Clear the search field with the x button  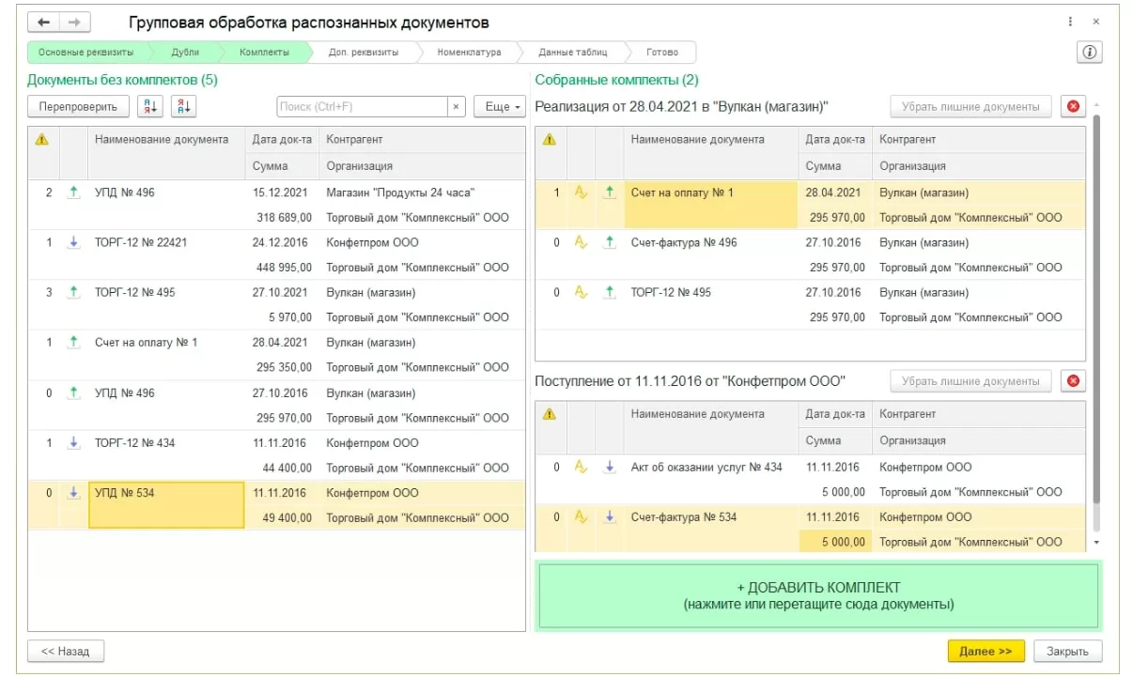pyautogui.click(x=457, y=107)
